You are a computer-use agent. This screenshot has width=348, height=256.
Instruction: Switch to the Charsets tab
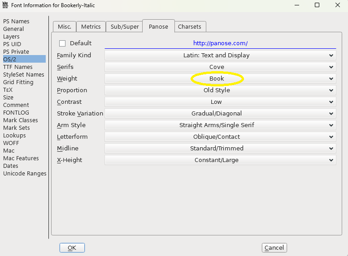[x=190, y=27]
